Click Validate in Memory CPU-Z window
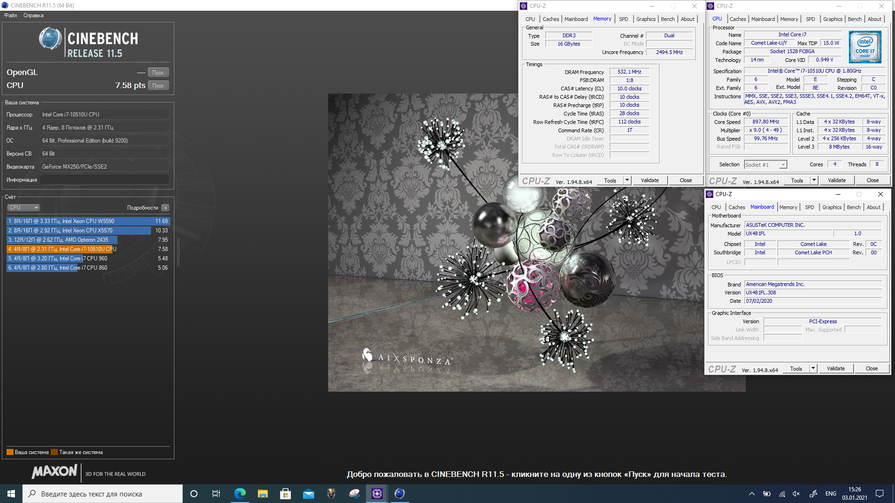The height and width of the screenshot is (503, 895). point(650,180)
